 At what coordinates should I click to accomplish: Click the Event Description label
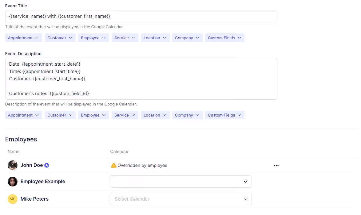pyautogui.click(x=23, y=54)
